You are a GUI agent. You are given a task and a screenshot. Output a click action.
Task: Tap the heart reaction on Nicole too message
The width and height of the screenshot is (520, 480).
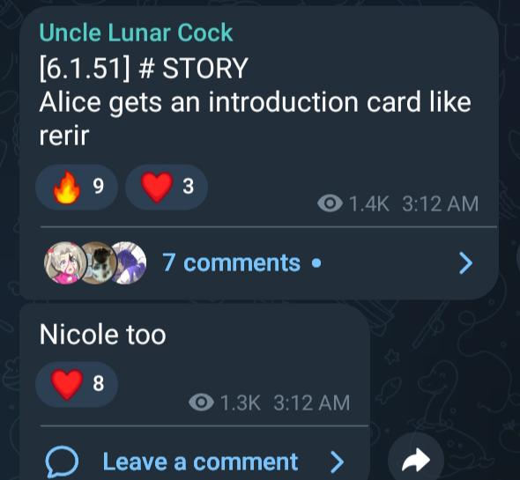click(x=77, y=384)
